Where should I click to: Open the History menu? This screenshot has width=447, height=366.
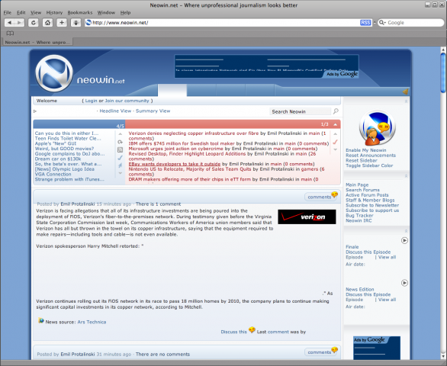tap(54, 12)
